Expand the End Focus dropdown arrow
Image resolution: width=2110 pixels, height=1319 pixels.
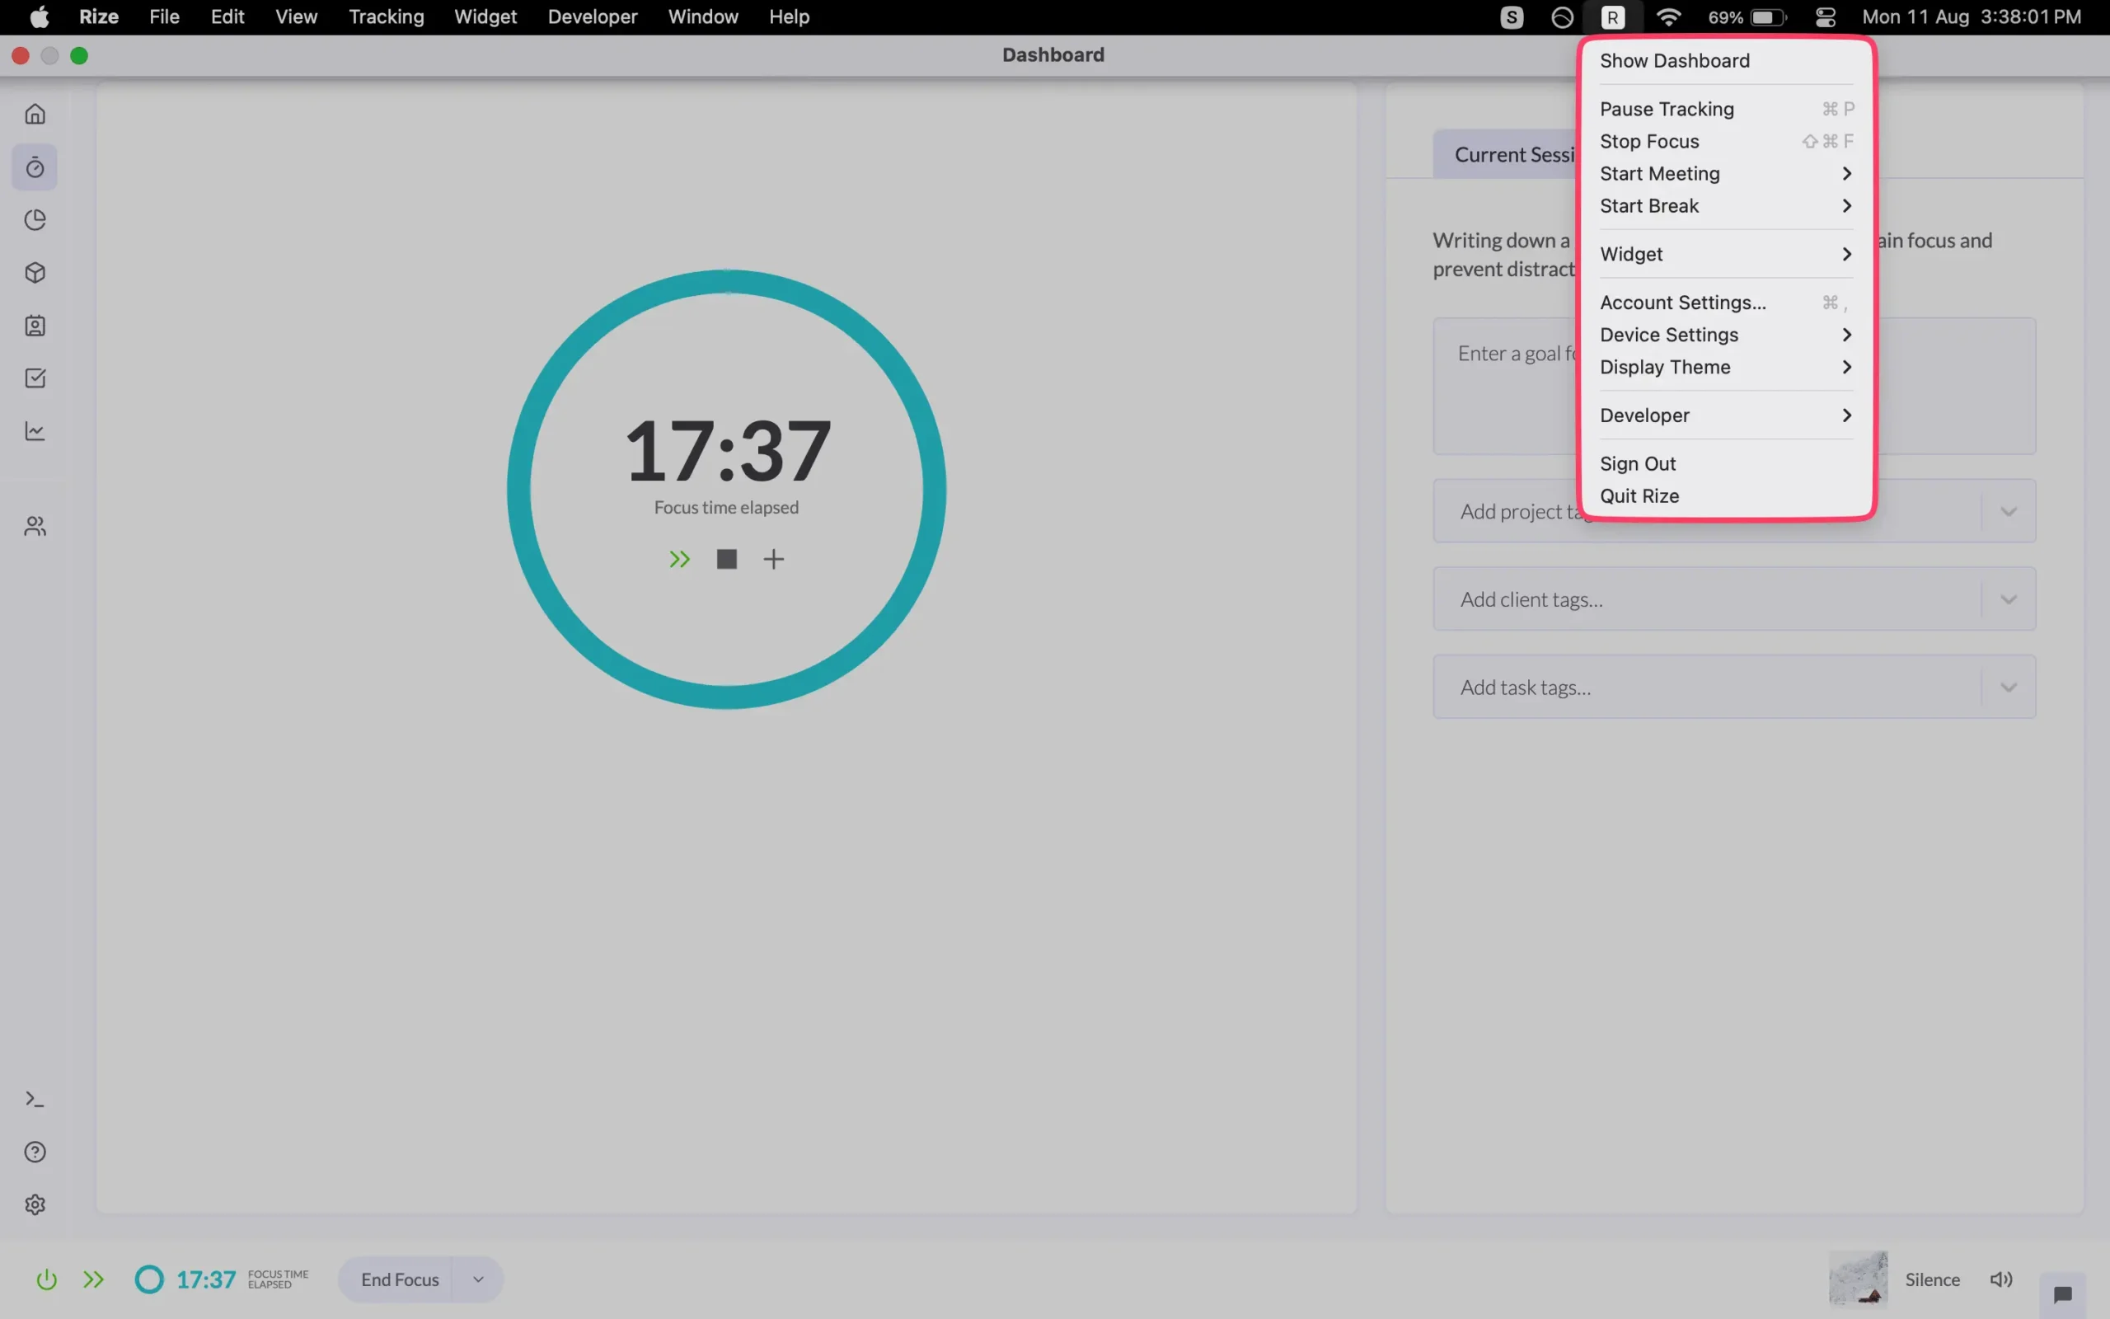pos(478,1279)
